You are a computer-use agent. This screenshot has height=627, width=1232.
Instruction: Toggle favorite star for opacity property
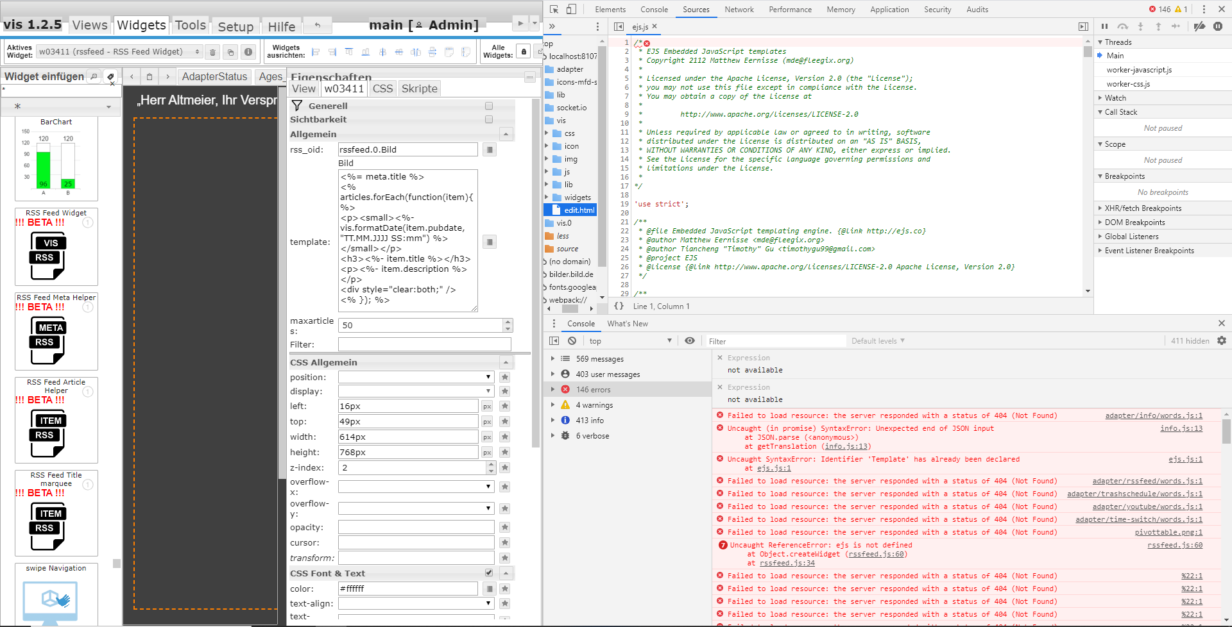tap(505, 527)
